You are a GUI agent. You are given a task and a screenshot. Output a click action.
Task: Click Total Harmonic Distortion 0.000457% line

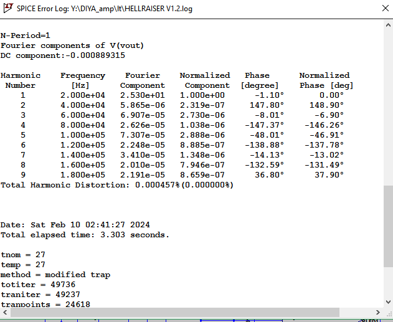(x=117, y=185)
